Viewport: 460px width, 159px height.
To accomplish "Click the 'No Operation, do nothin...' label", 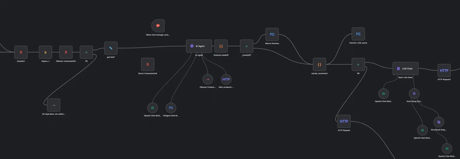I will (x=53, y=114).
